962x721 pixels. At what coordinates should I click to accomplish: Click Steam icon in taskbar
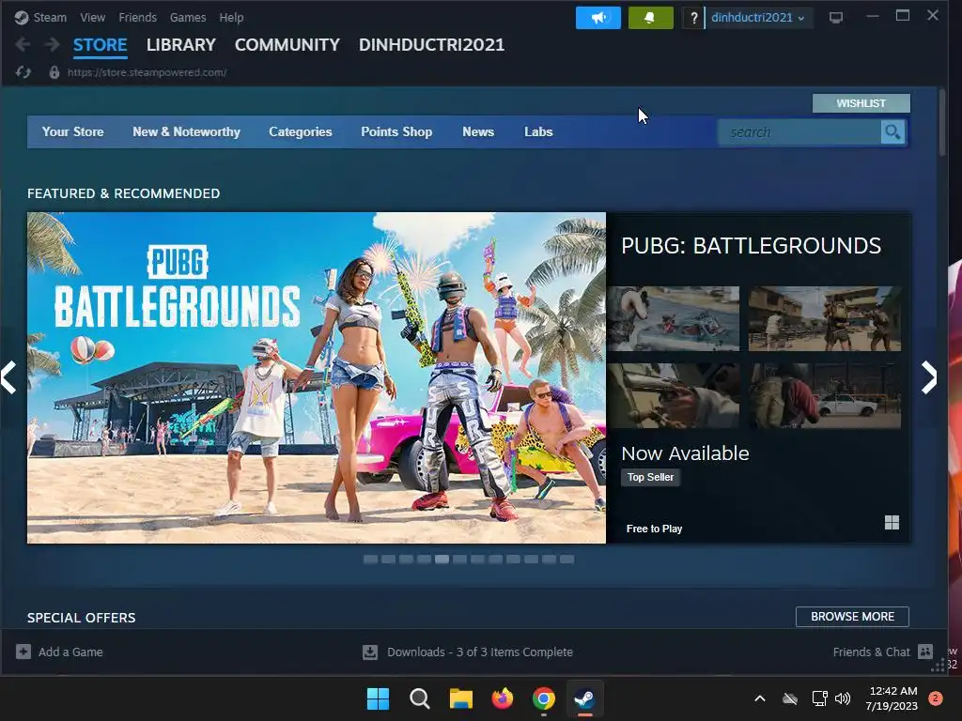click(584, 698)
